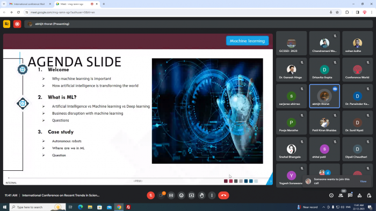This screenshot has width=376, height=211.
Task: Open host controls lock icon
Action: tap(369, 195)
